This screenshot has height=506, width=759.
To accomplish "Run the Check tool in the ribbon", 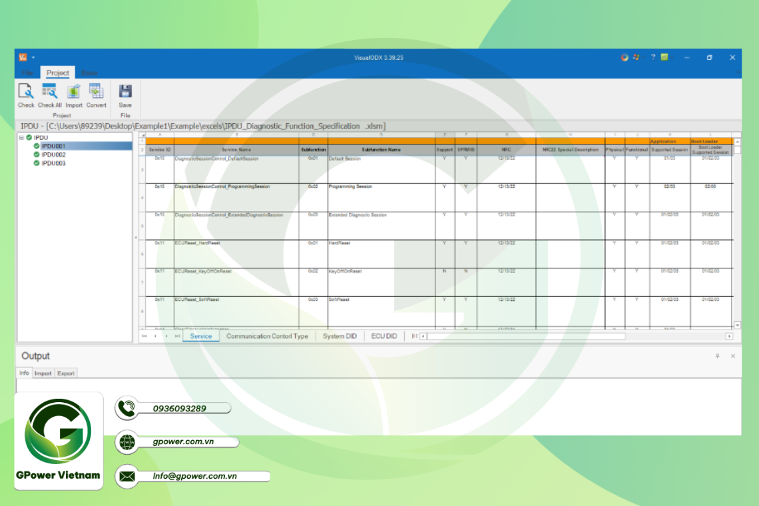I will point(26,95).
